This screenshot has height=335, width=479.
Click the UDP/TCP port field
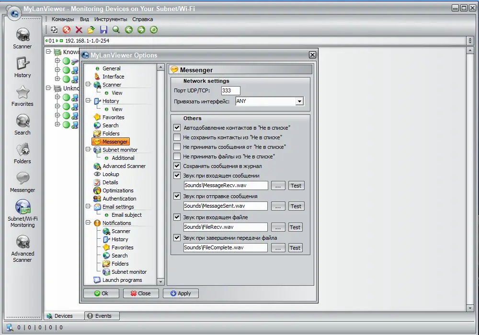point(231,90)
